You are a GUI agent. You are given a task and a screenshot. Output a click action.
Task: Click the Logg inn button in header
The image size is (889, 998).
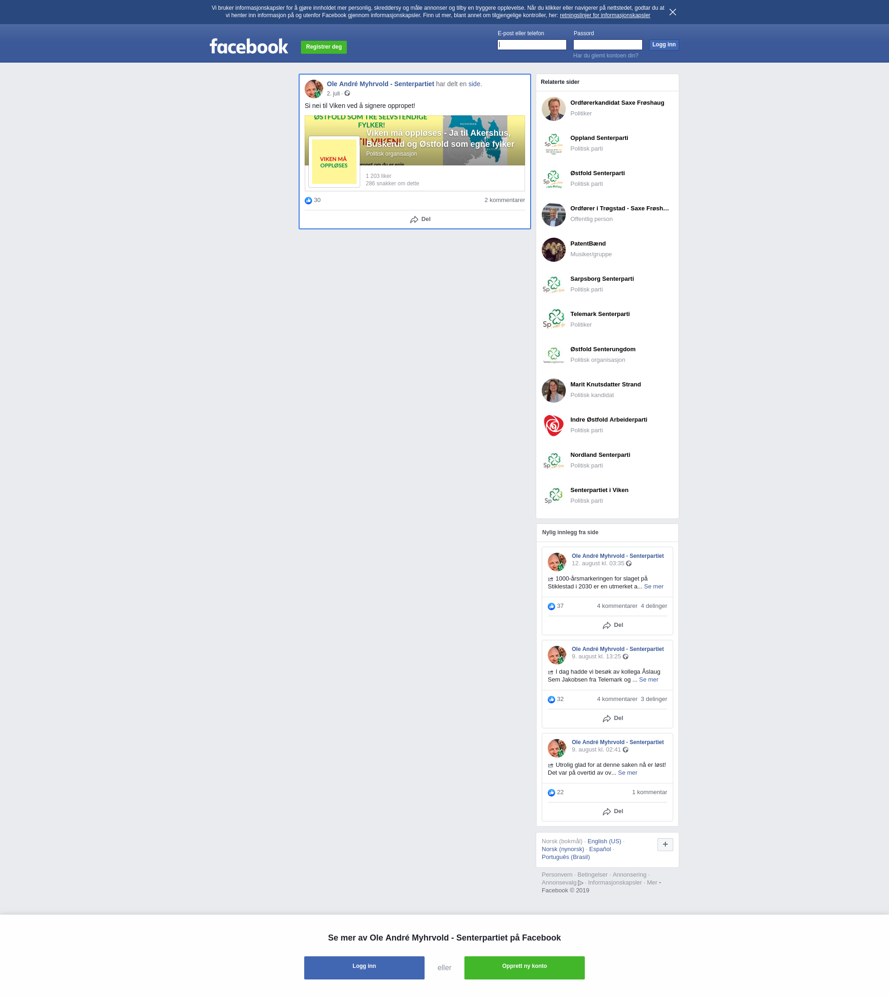pyautogui.click(x=664, y=44)
